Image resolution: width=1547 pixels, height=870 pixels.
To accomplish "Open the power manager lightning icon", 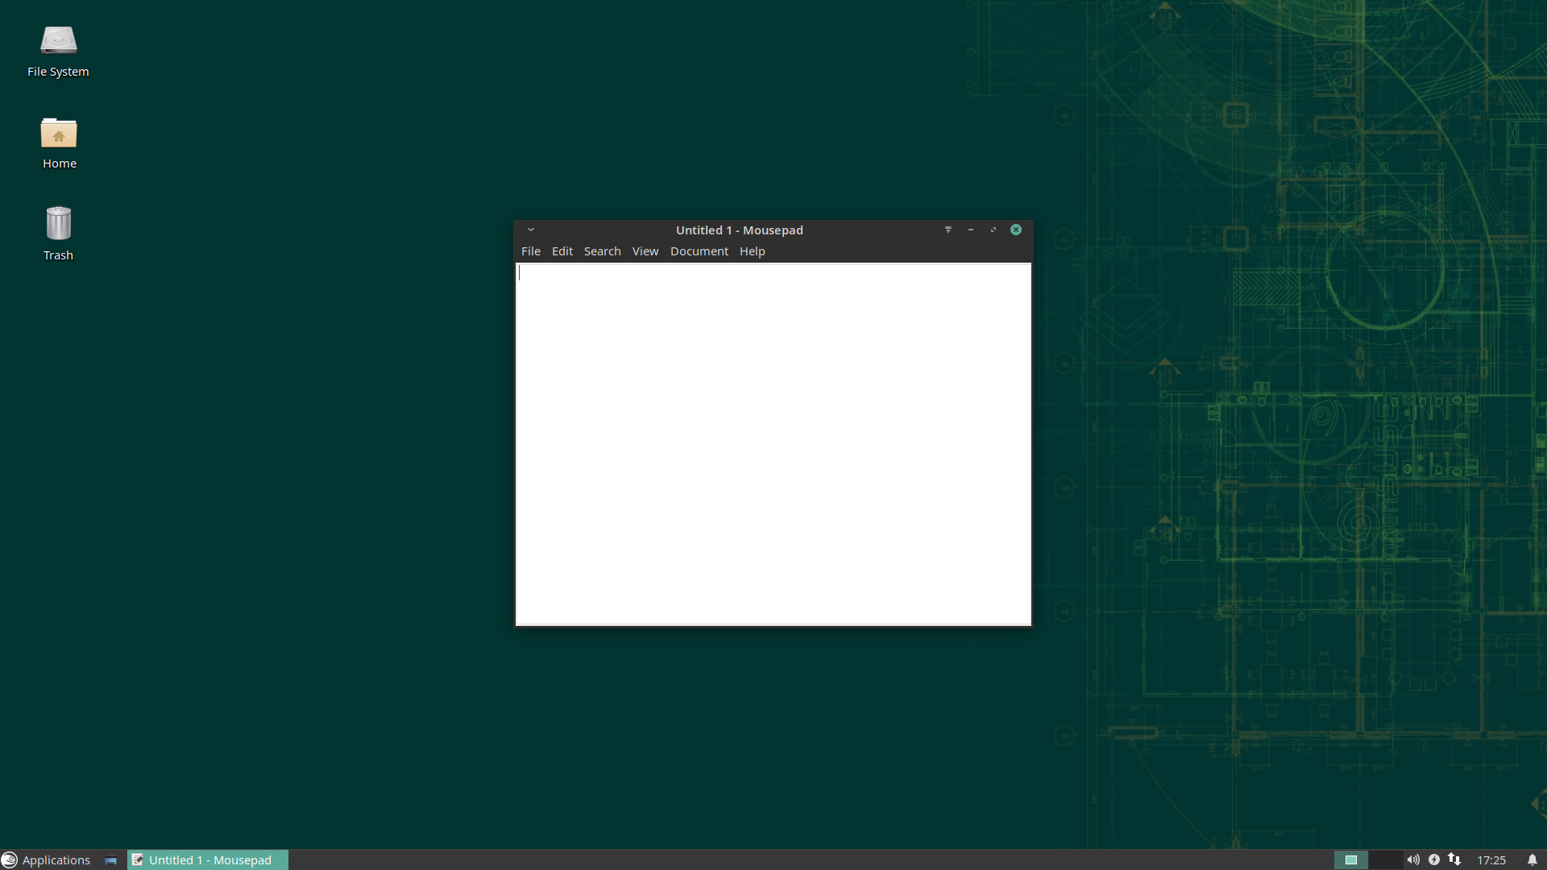I will pos(1434,860).
